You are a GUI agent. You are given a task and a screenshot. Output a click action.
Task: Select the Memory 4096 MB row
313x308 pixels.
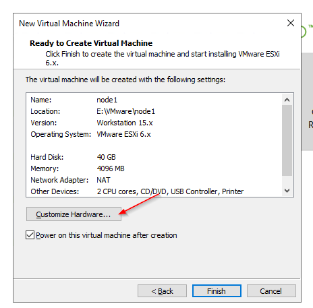click(154, 168)
